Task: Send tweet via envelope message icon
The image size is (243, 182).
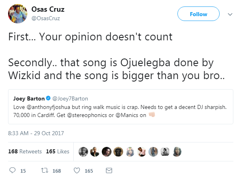Action: [x=109, y=171]
